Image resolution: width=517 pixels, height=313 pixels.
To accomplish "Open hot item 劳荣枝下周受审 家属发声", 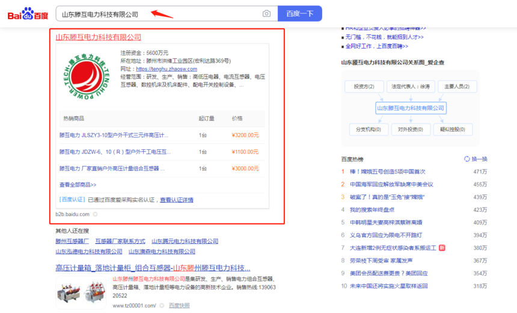I will click(x=381, y=261).
